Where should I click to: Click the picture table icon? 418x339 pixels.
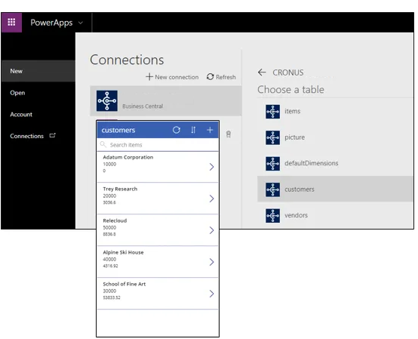pyautogui.click(x=272, y=137)
